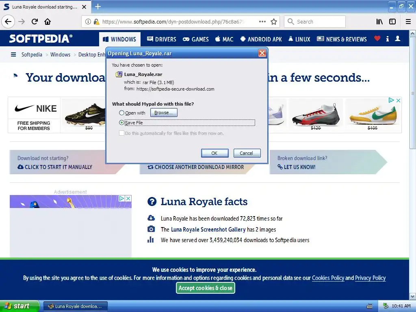Click the 10:41 AM system clock

tap(401, 306)
